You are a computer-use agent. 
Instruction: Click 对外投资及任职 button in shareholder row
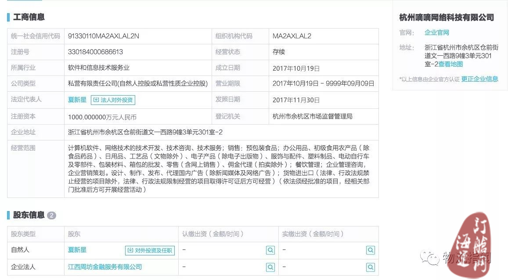tap(150, 250)
